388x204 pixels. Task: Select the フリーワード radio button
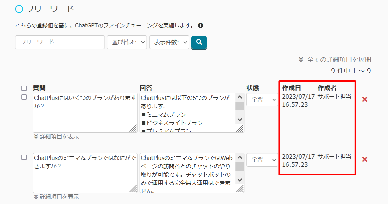click(19, 9)
